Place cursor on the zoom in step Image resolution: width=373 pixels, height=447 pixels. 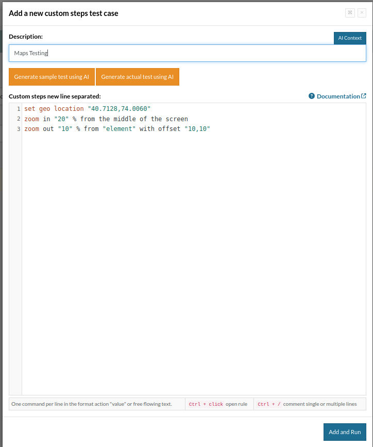[106, 119]
